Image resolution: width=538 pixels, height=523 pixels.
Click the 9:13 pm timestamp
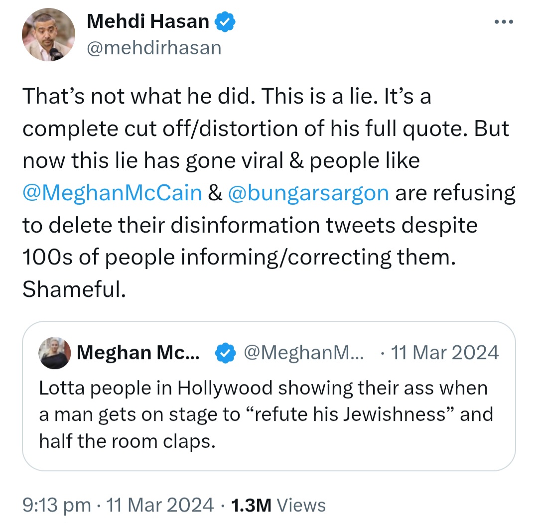pos(57,505)
